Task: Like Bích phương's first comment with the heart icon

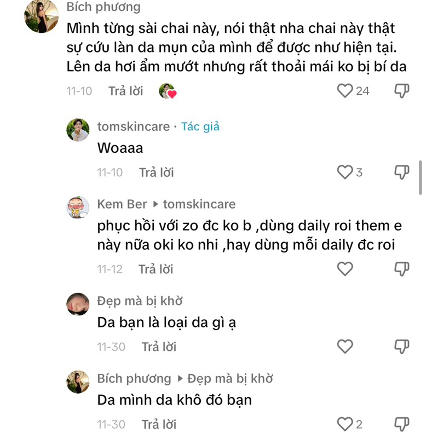Action: pos(344,90)
